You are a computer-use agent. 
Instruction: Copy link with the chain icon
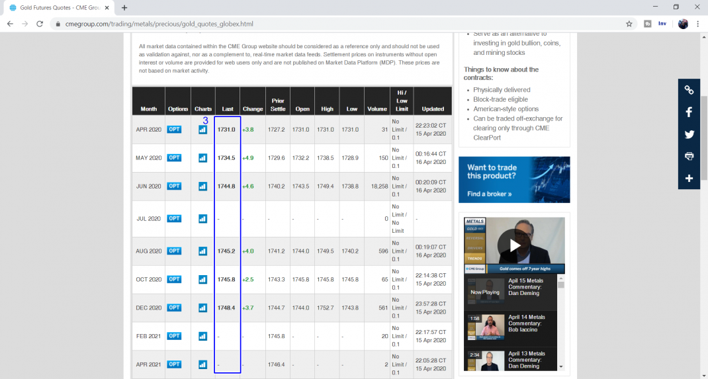[689, 90]
